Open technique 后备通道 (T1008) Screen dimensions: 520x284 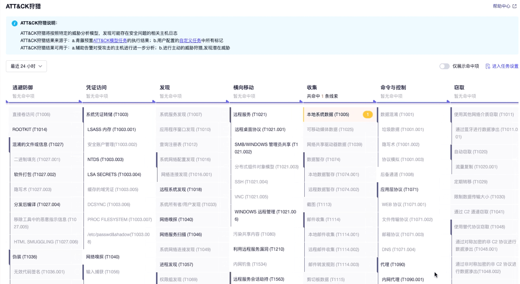click(397, 175)
